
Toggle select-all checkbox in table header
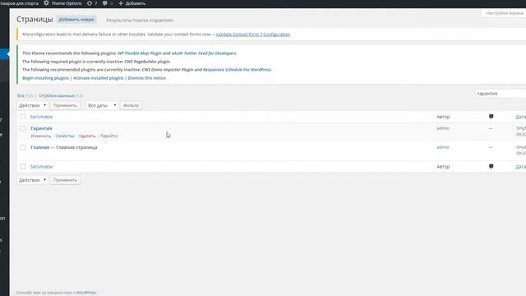[x=23, y=117]
